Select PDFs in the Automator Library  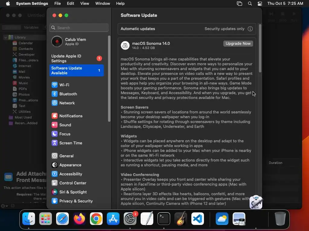pyautogui.click(x=22, y=89)
